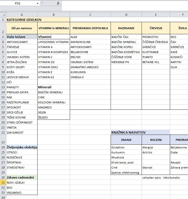Screen dimensions: 188x199
Task: Click the celosten opis - leksikonsko cell
Action: 161,178
